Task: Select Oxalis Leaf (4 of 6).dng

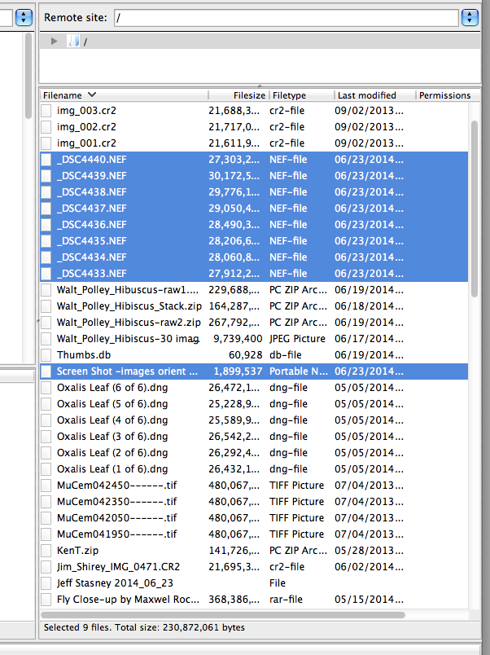Action: 254,420
